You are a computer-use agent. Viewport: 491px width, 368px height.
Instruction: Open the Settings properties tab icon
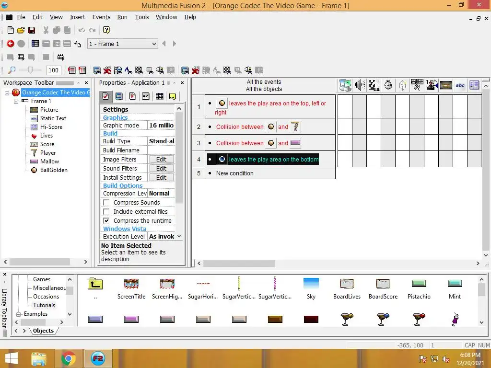106,96
